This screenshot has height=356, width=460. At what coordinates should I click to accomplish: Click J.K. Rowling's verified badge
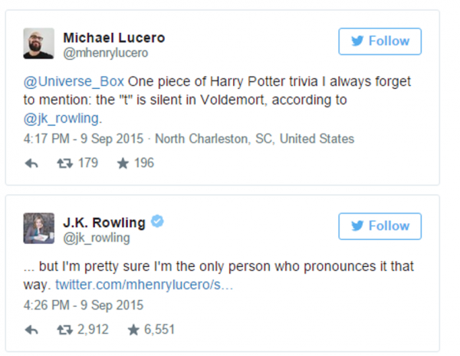click(x=157, y=222)
